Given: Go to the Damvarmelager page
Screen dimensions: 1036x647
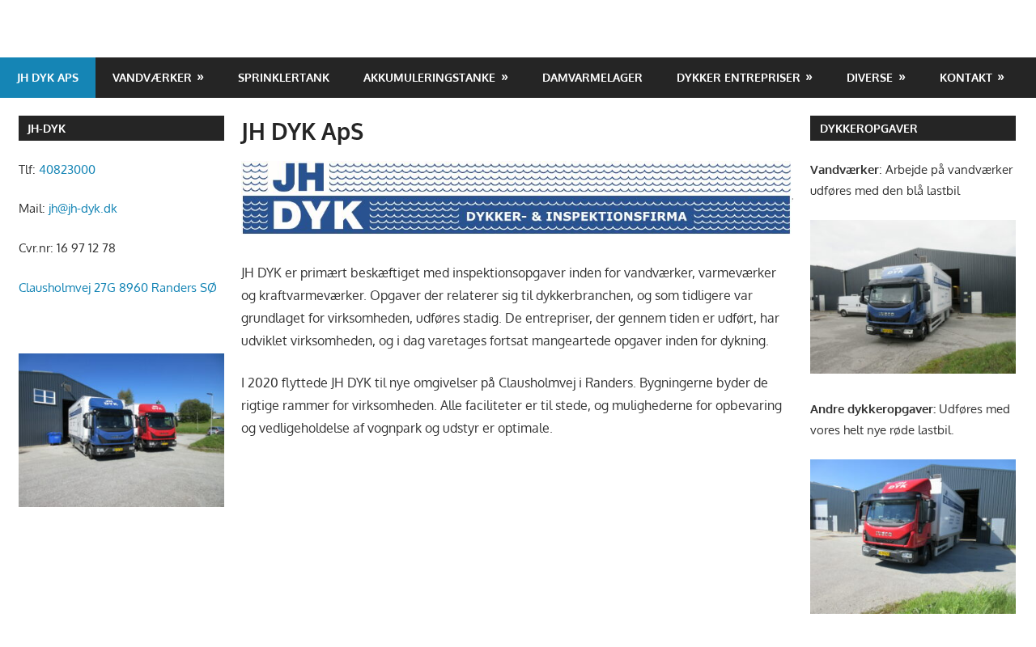Looking at the screenshot, I should (592, 78).
